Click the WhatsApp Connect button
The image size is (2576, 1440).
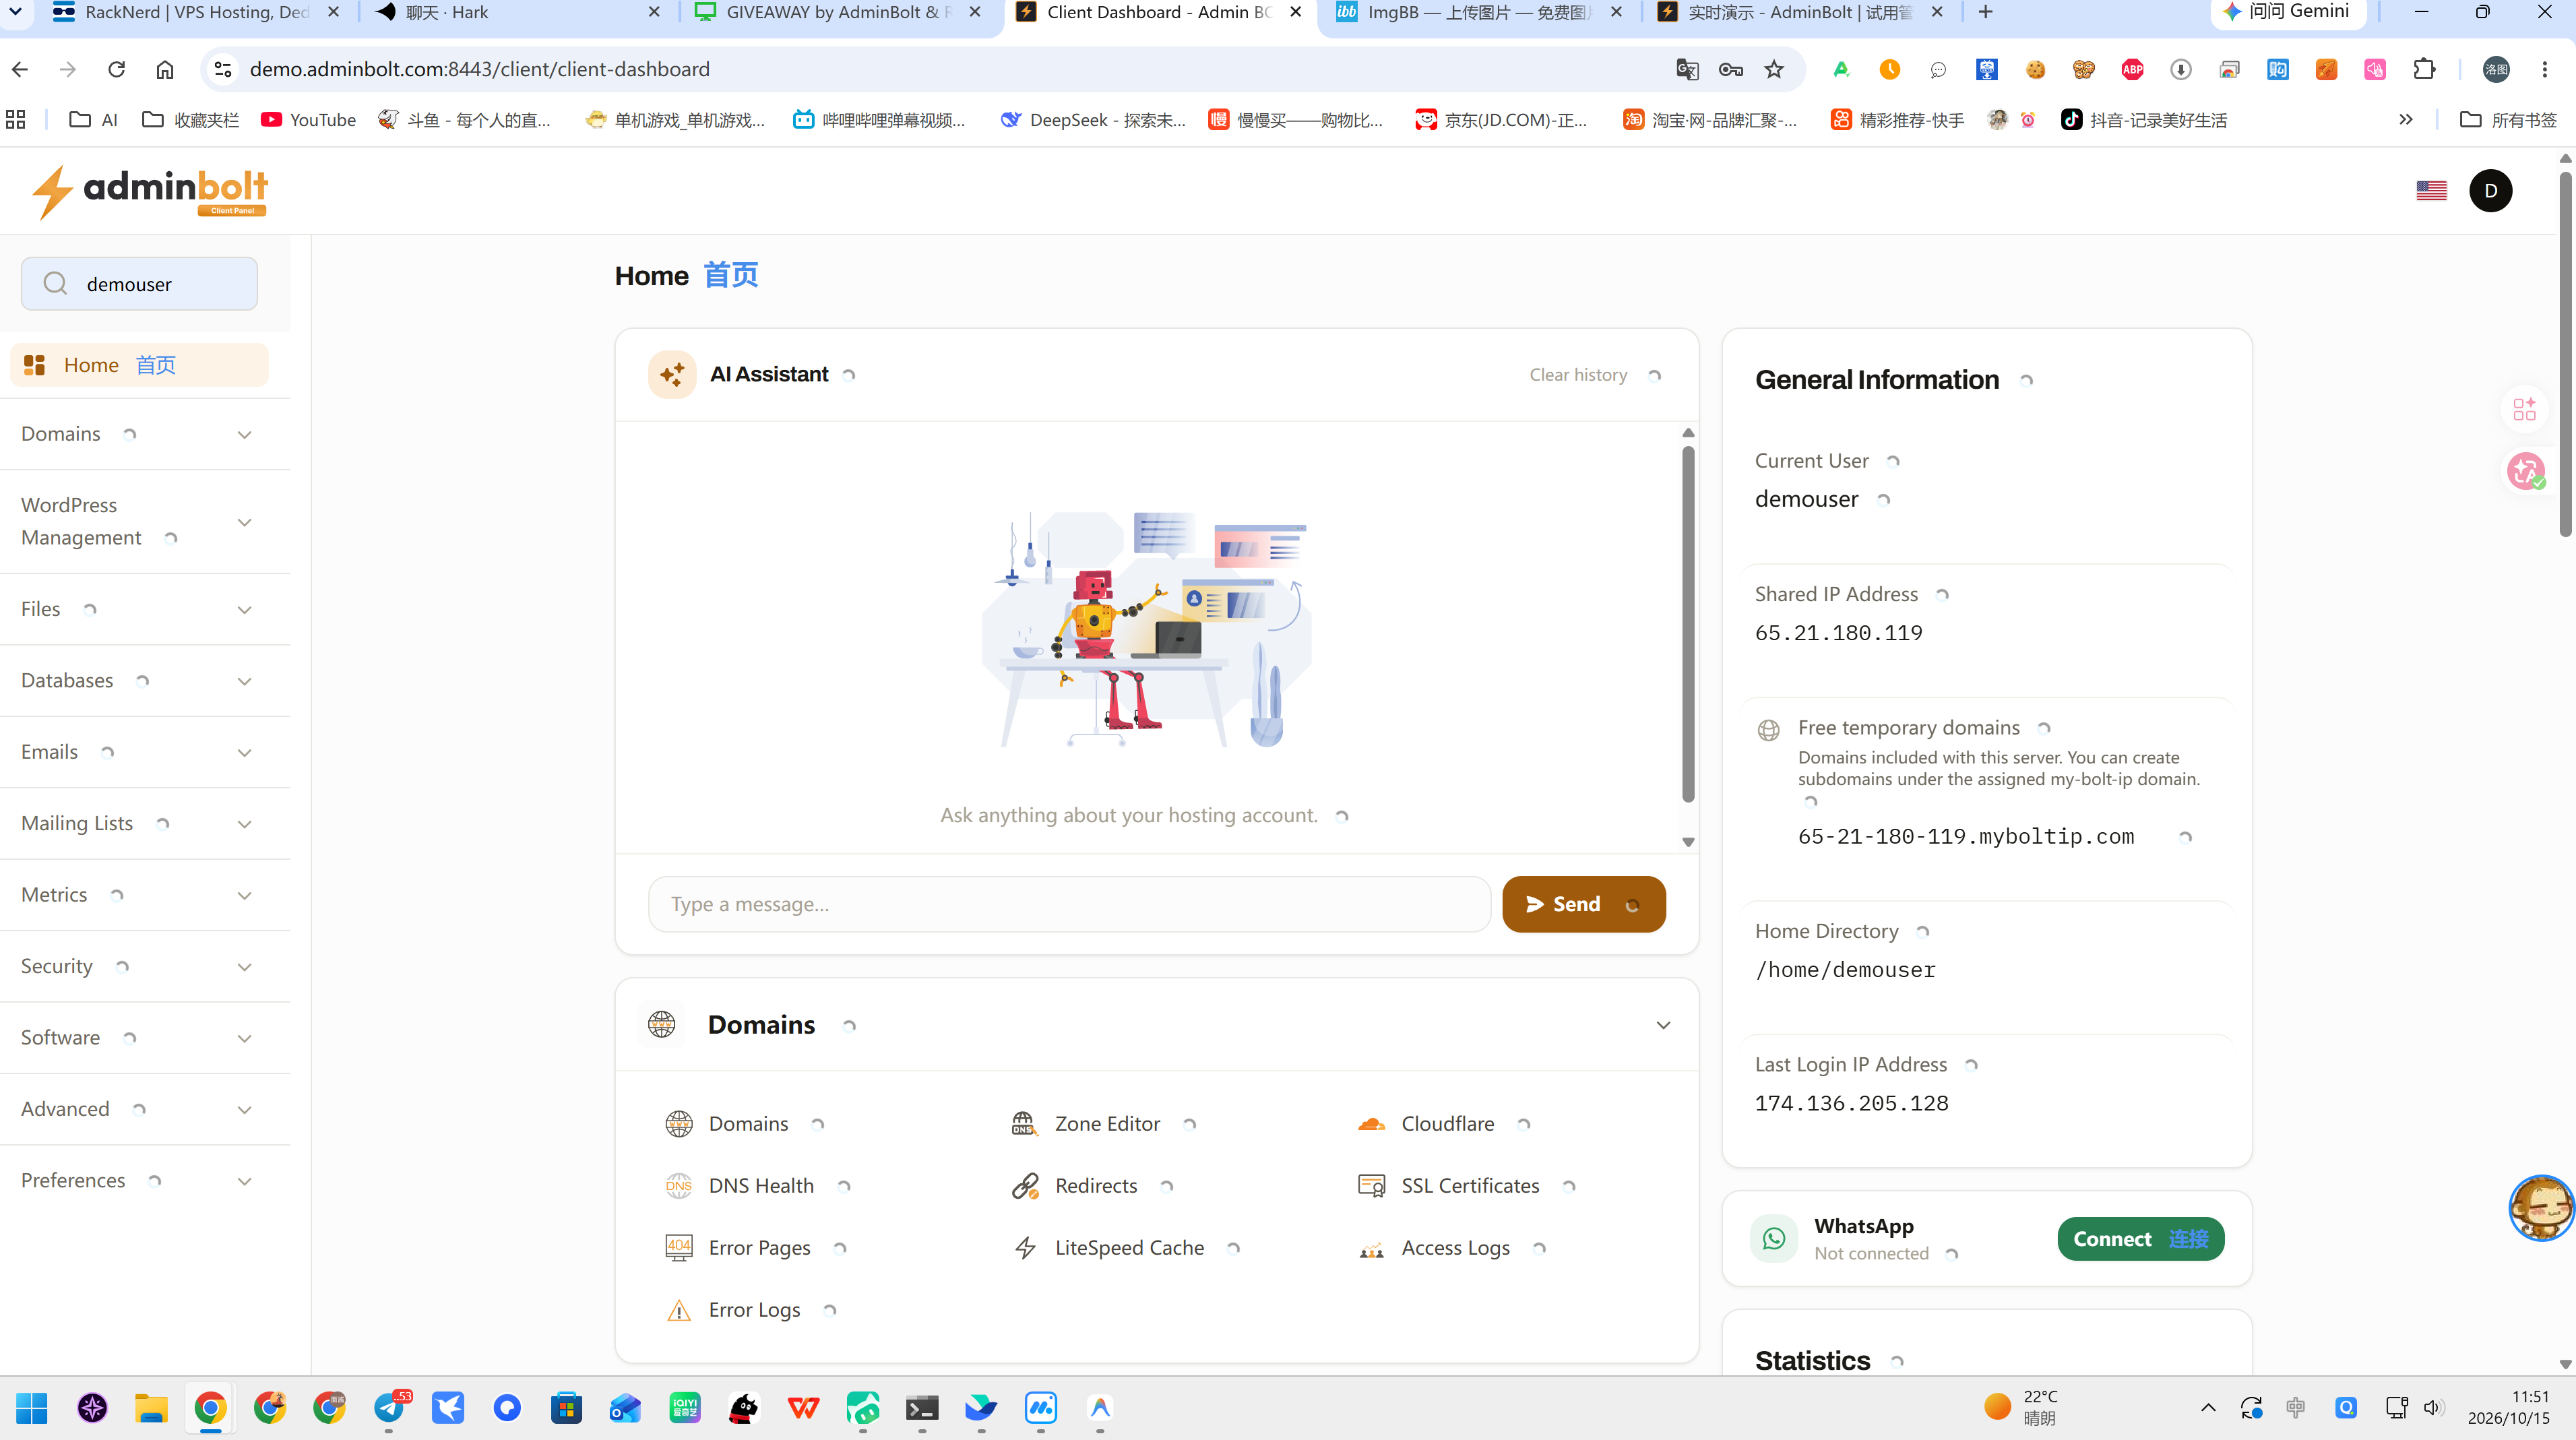2140,1239
